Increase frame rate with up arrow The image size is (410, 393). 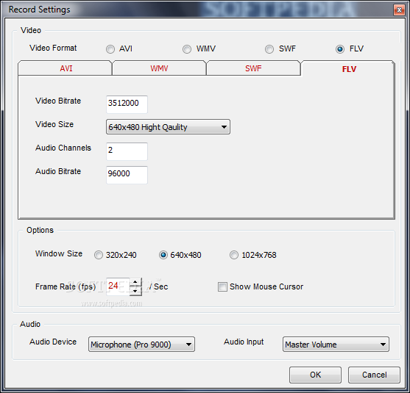(135, 282)
